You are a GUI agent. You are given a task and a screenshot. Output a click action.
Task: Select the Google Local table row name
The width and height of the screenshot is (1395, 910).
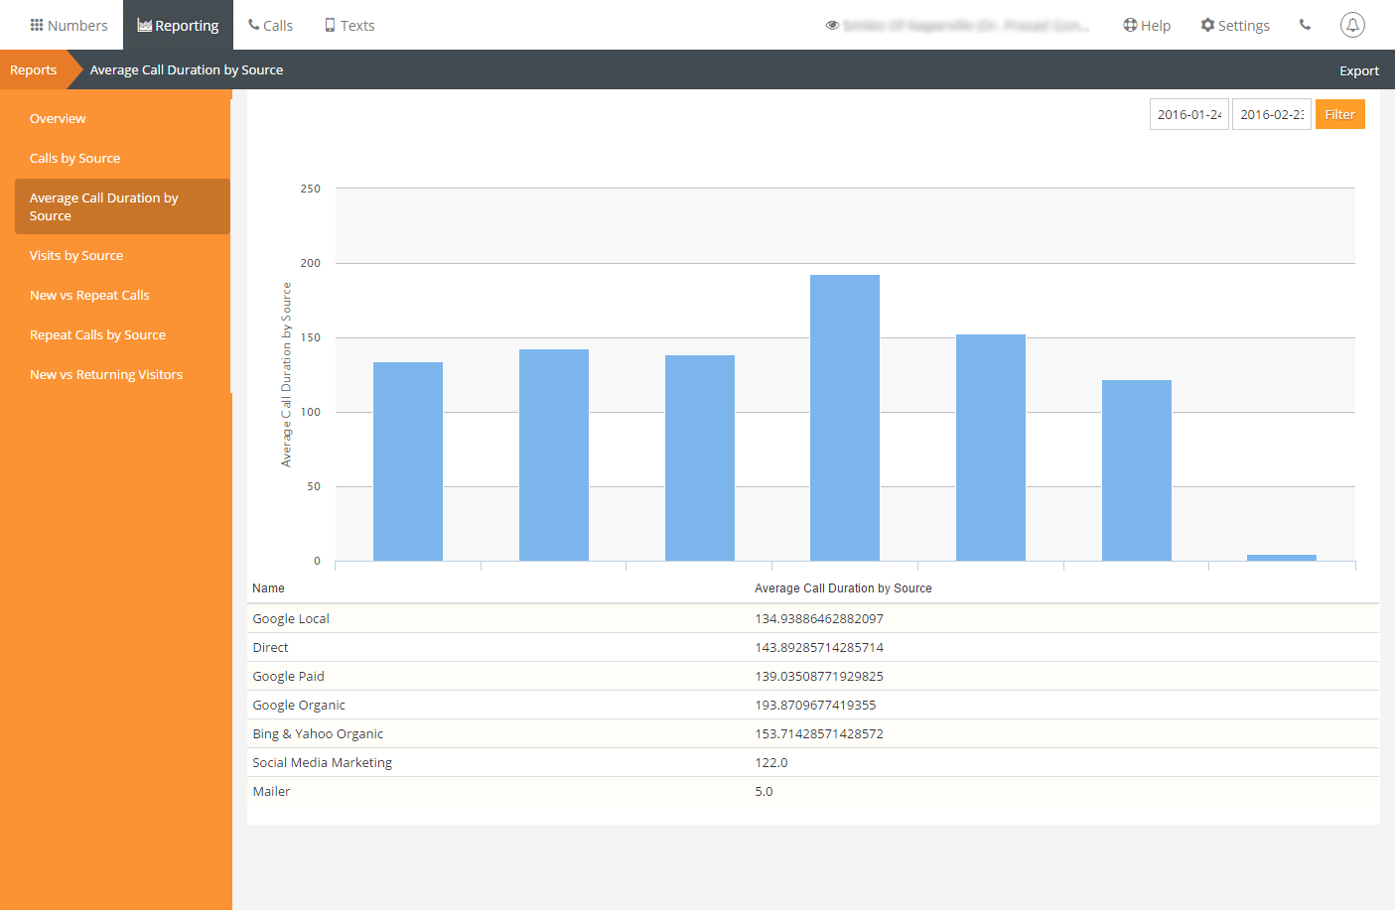click(x=291, y=618)
